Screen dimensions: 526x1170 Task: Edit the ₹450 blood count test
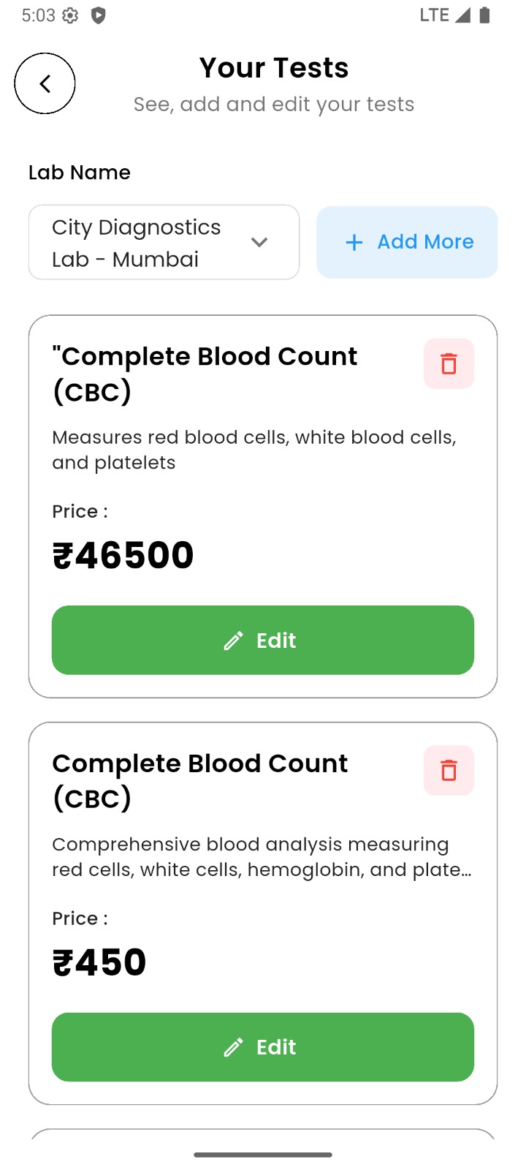[x=263, y=1046]
